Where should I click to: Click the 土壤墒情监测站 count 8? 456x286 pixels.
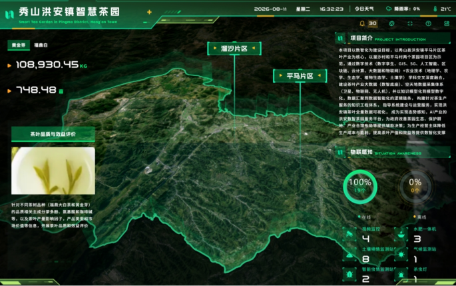pyautogui.click(x=365, y=259)
